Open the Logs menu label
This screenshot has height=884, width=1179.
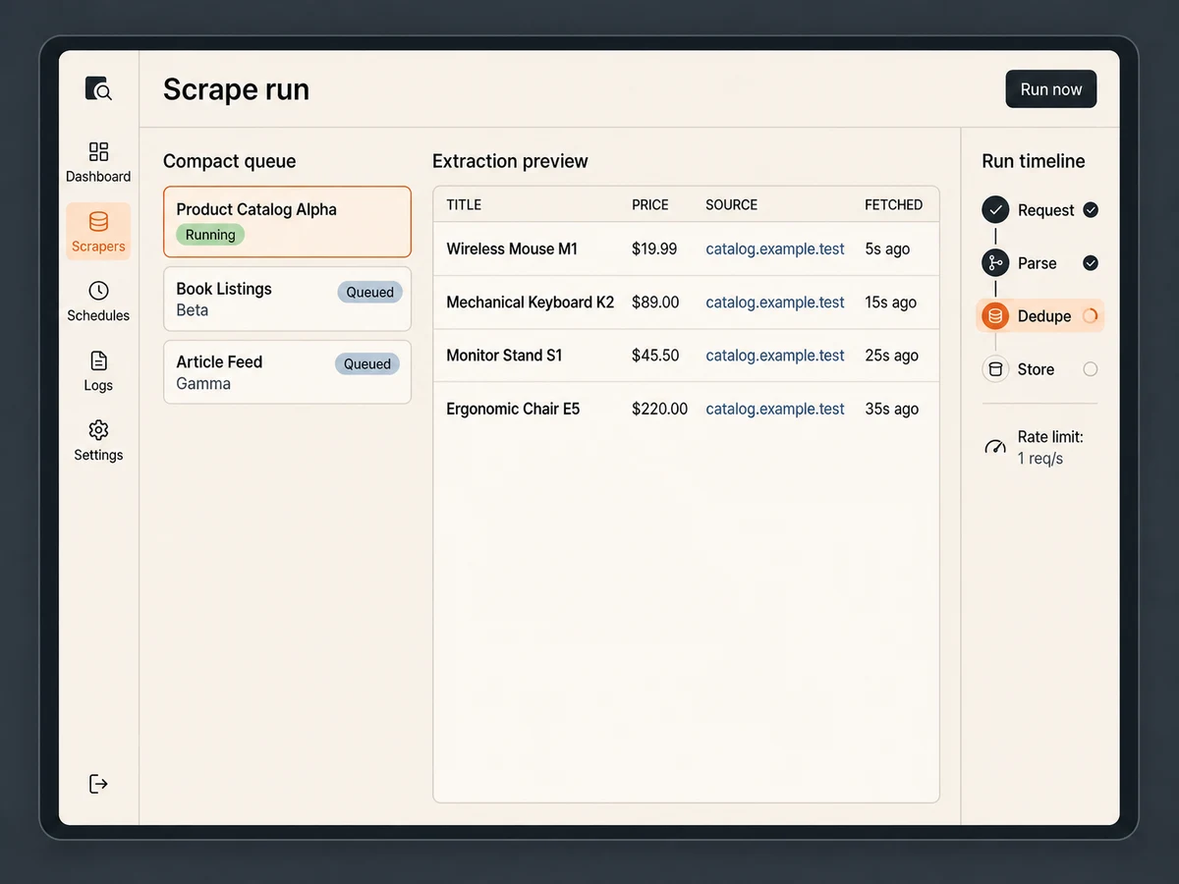(x=98, y=386)
